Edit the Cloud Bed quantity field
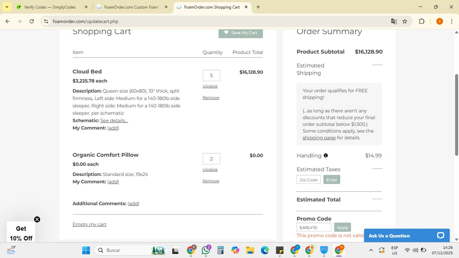Screen dimensions: 459x258 (211, 76)
